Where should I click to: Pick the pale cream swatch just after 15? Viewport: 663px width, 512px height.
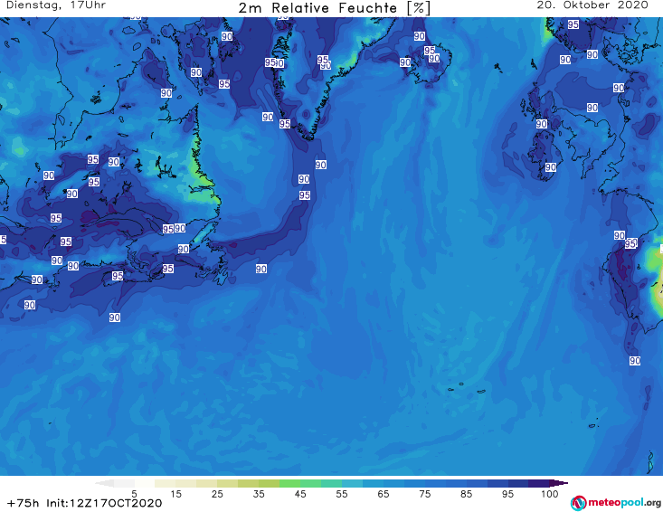pos(186,483)
